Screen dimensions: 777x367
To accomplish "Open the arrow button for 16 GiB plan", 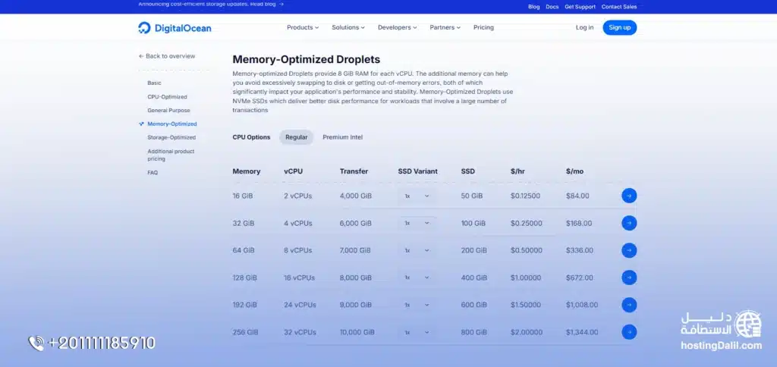I will pyautogui.click(x=629, y=196).
